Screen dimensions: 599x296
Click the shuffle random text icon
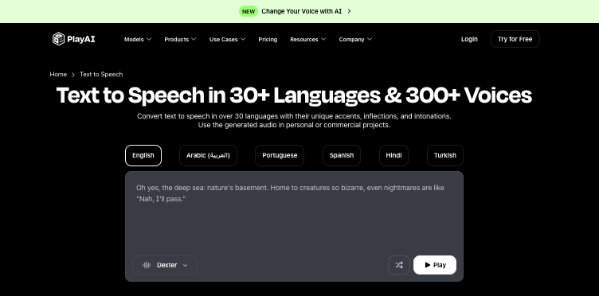(x=399, y=265)
